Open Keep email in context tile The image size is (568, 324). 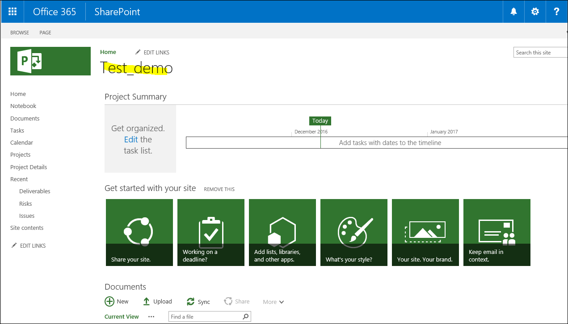point(497,233)
